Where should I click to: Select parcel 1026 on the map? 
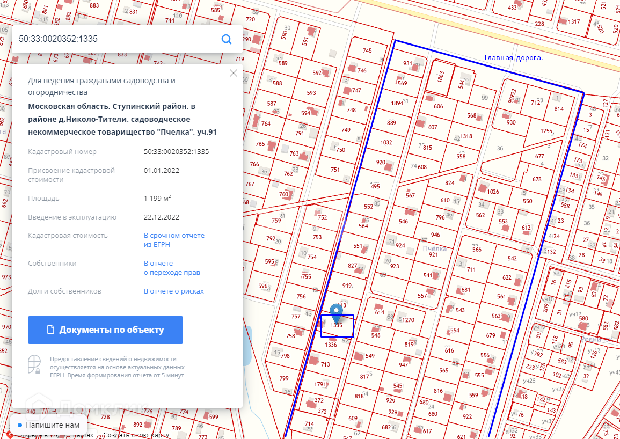point(493,192)
